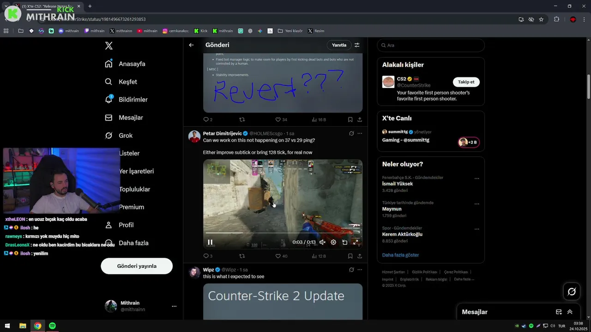Open floating Grok button bottom right
This screenshot has width=591, height=332.
(x=572, y=291)
